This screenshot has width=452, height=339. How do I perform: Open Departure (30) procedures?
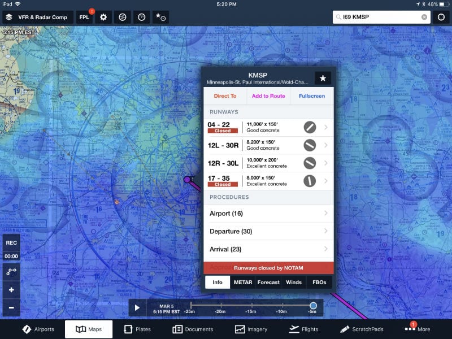pyautogui.click(x=269, y=231)
